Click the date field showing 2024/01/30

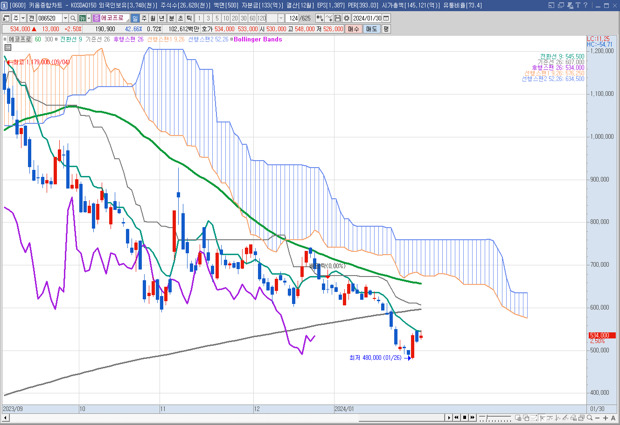[367, 18]
